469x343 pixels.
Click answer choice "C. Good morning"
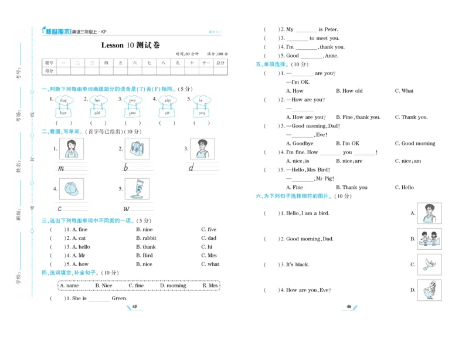tap(415, 143)
